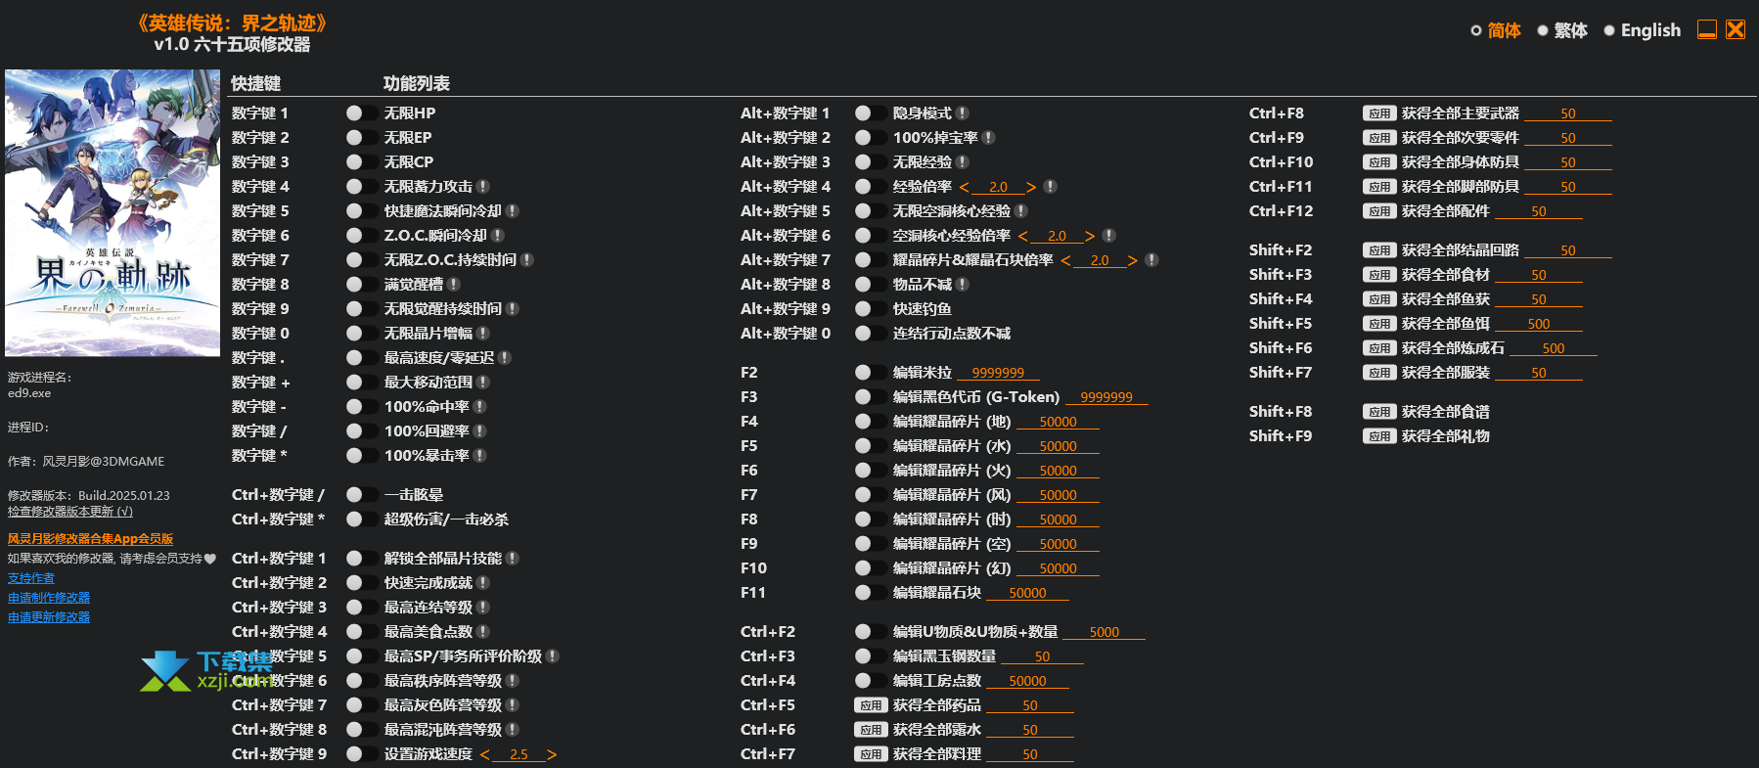This screenshot has height=768, width=1759.
Task: Toggle 无限HP on
Action: pos(361,113)
